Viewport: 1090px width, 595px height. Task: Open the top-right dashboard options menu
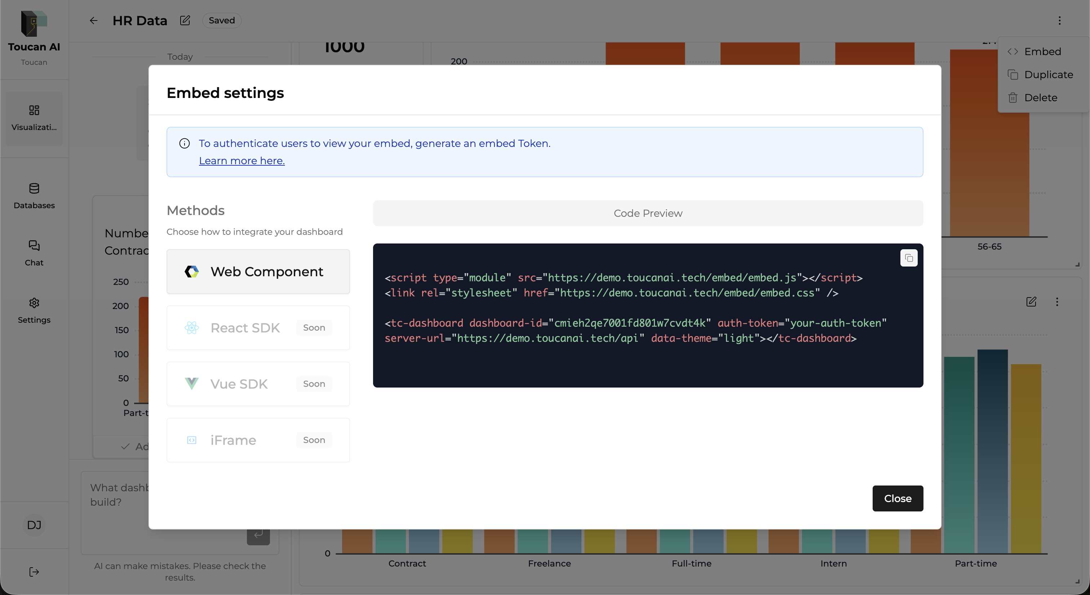tap(1059, 20)
